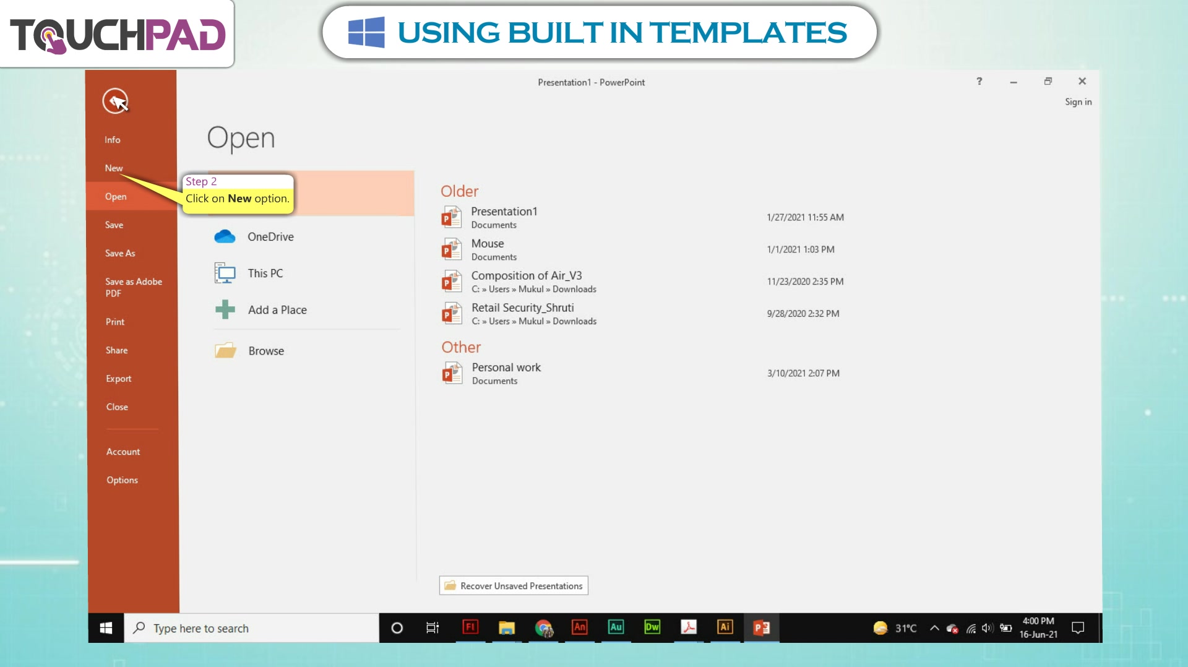Click the 11/23/2020 2:35 PM date

coord(805,282)
